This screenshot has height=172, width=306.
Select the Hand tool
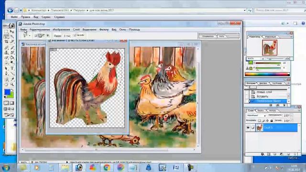(6, 85)
